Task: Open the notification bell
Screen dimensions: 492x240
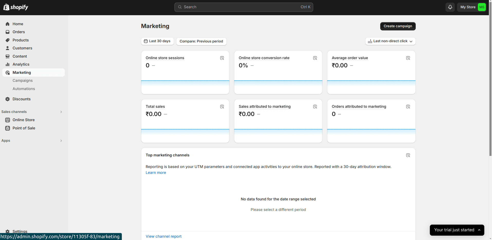Action: point(450,7)
